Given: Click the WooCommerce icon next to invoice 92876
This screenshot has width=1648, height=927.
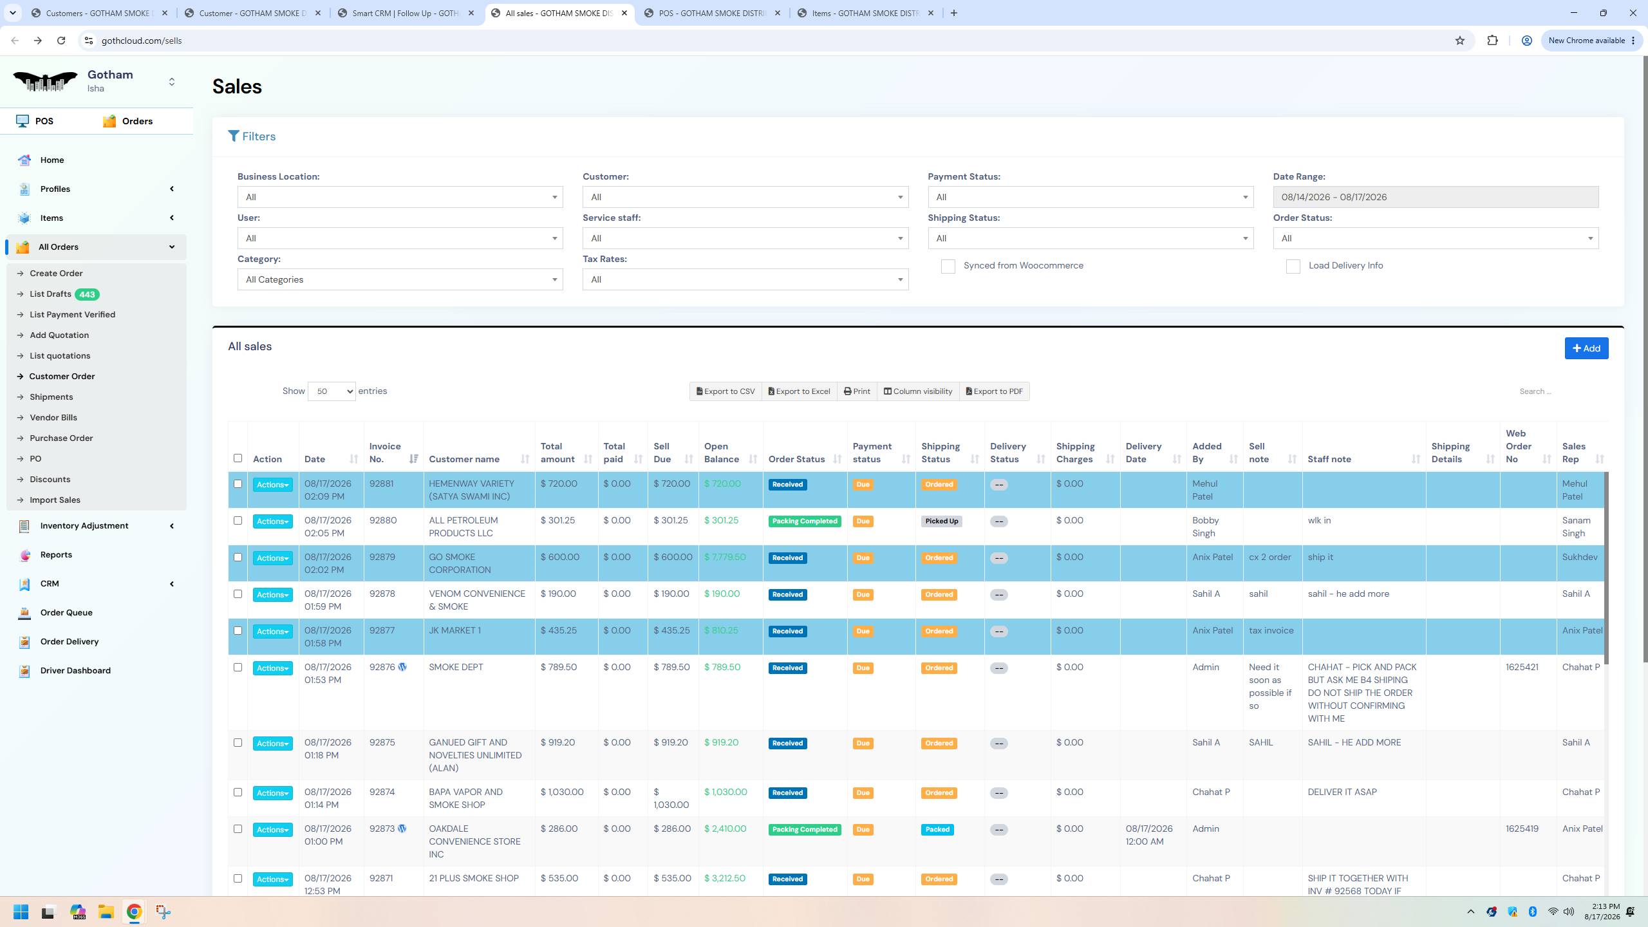Looking at the screenshot, I should tap(402, 668).
